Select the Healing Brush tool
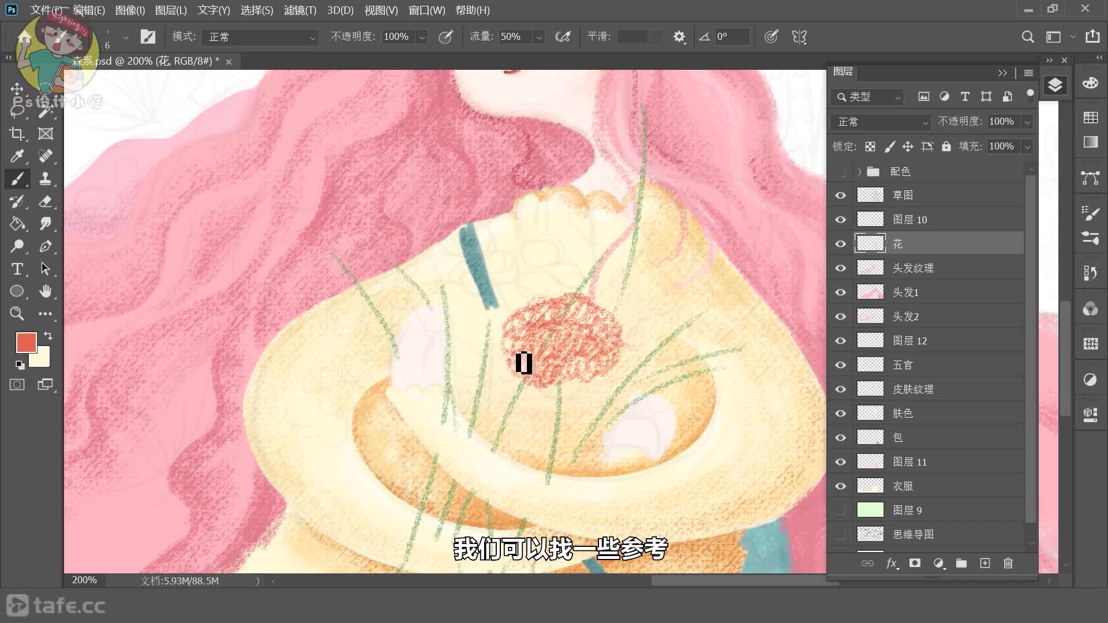This screenshot has width=1108, height=623. [x=45, y=156]
